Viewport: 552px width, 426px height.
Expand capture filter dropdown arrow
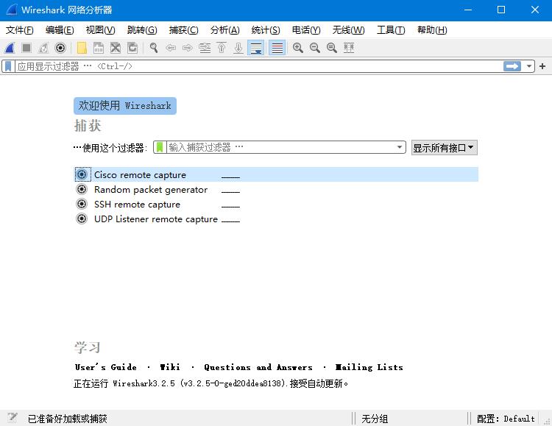tap(400, 147)
